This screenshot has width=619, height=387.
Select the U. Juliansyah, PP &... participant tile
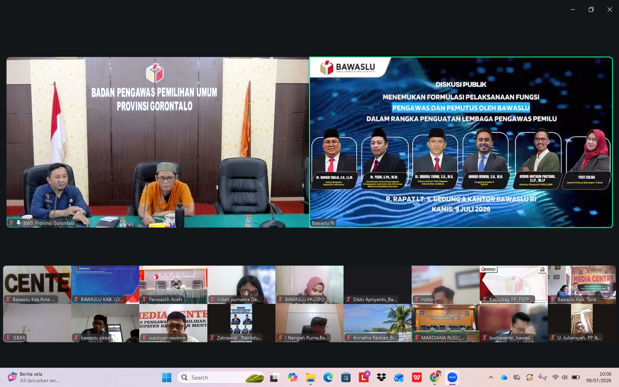[582, 323]
